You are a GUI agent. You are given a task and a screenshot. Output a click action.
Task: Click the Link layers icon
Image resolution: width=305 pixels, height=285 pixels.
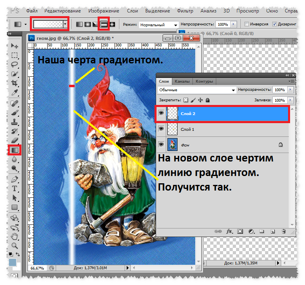pos(218,231)
